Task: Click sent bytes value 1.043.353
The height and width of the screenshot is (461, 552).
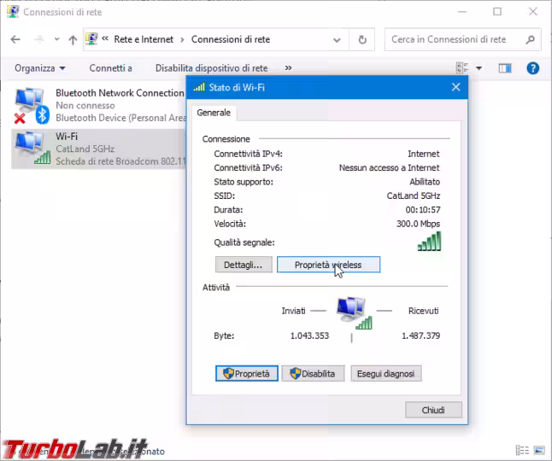Action: click(x=309, y=336)
